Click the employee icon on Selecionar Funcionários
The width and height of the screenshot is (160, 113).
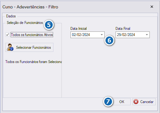(x=10, y=47)
